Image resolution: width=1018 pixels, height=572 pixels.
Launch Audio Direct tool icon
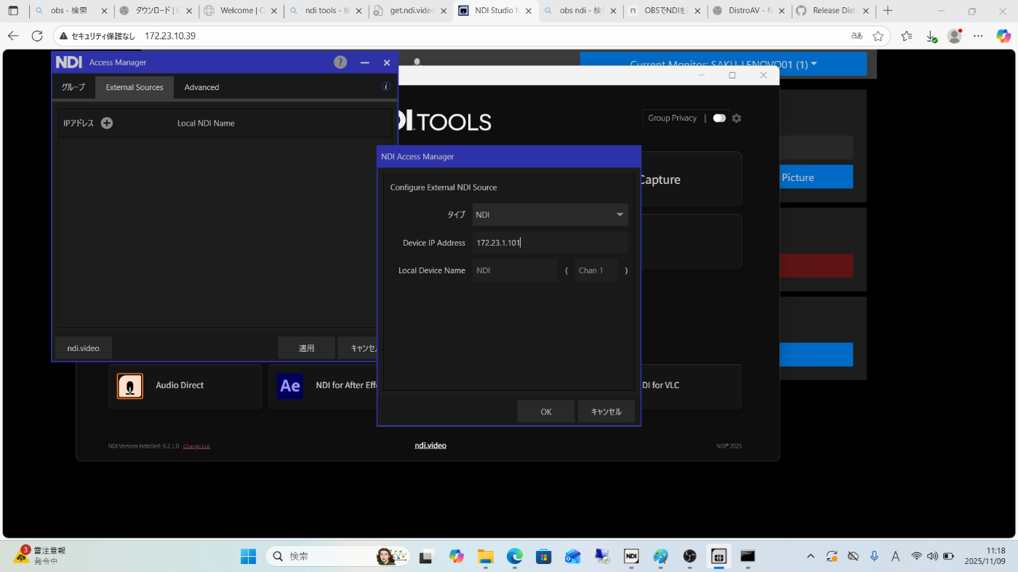pyautogui.click(x=130, y=386)
